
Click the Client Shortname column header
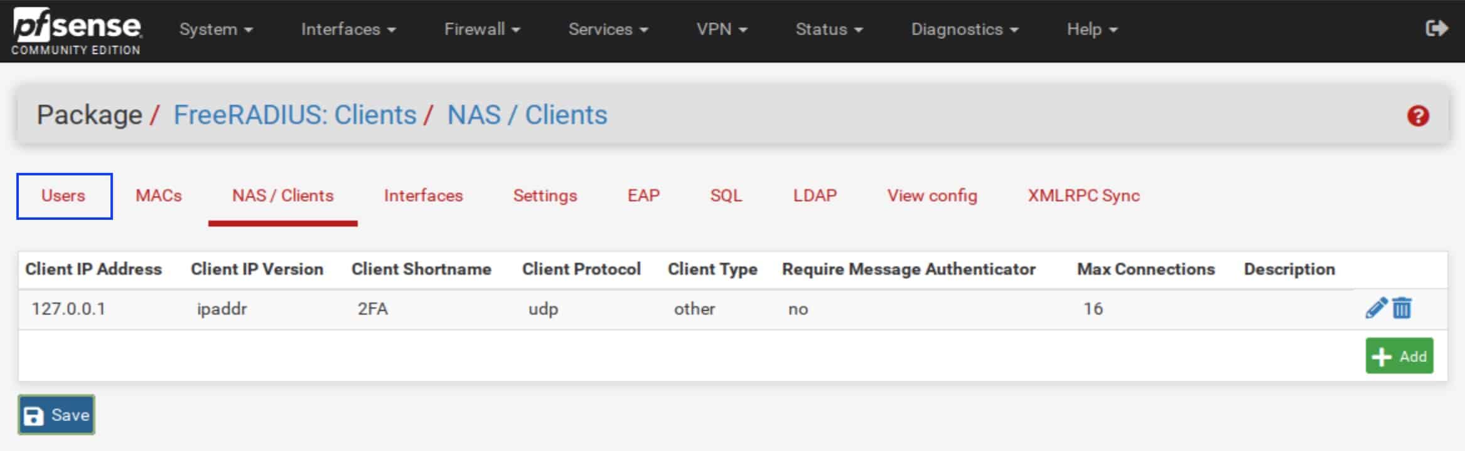[421, 269]
